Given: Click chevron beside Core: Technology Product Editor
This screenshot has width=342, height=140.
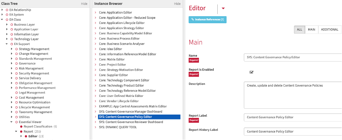Looking at the screenshot, I should coord(96,85).
